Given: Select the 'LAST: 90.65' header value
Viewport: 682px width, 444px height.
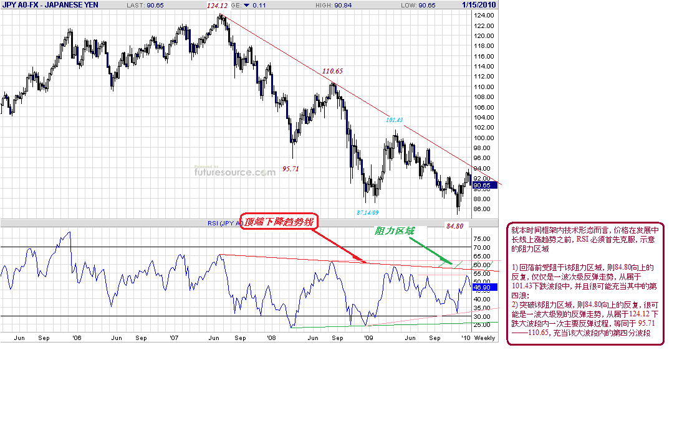Looking at the screenshot, I should [x=145, y=5].
